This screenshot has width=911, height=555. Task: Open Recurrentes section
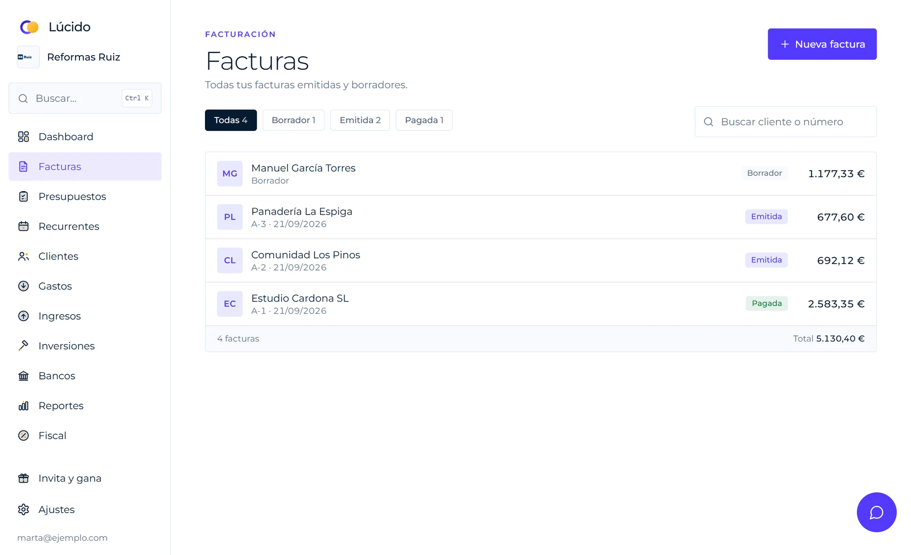click(85, 226)
